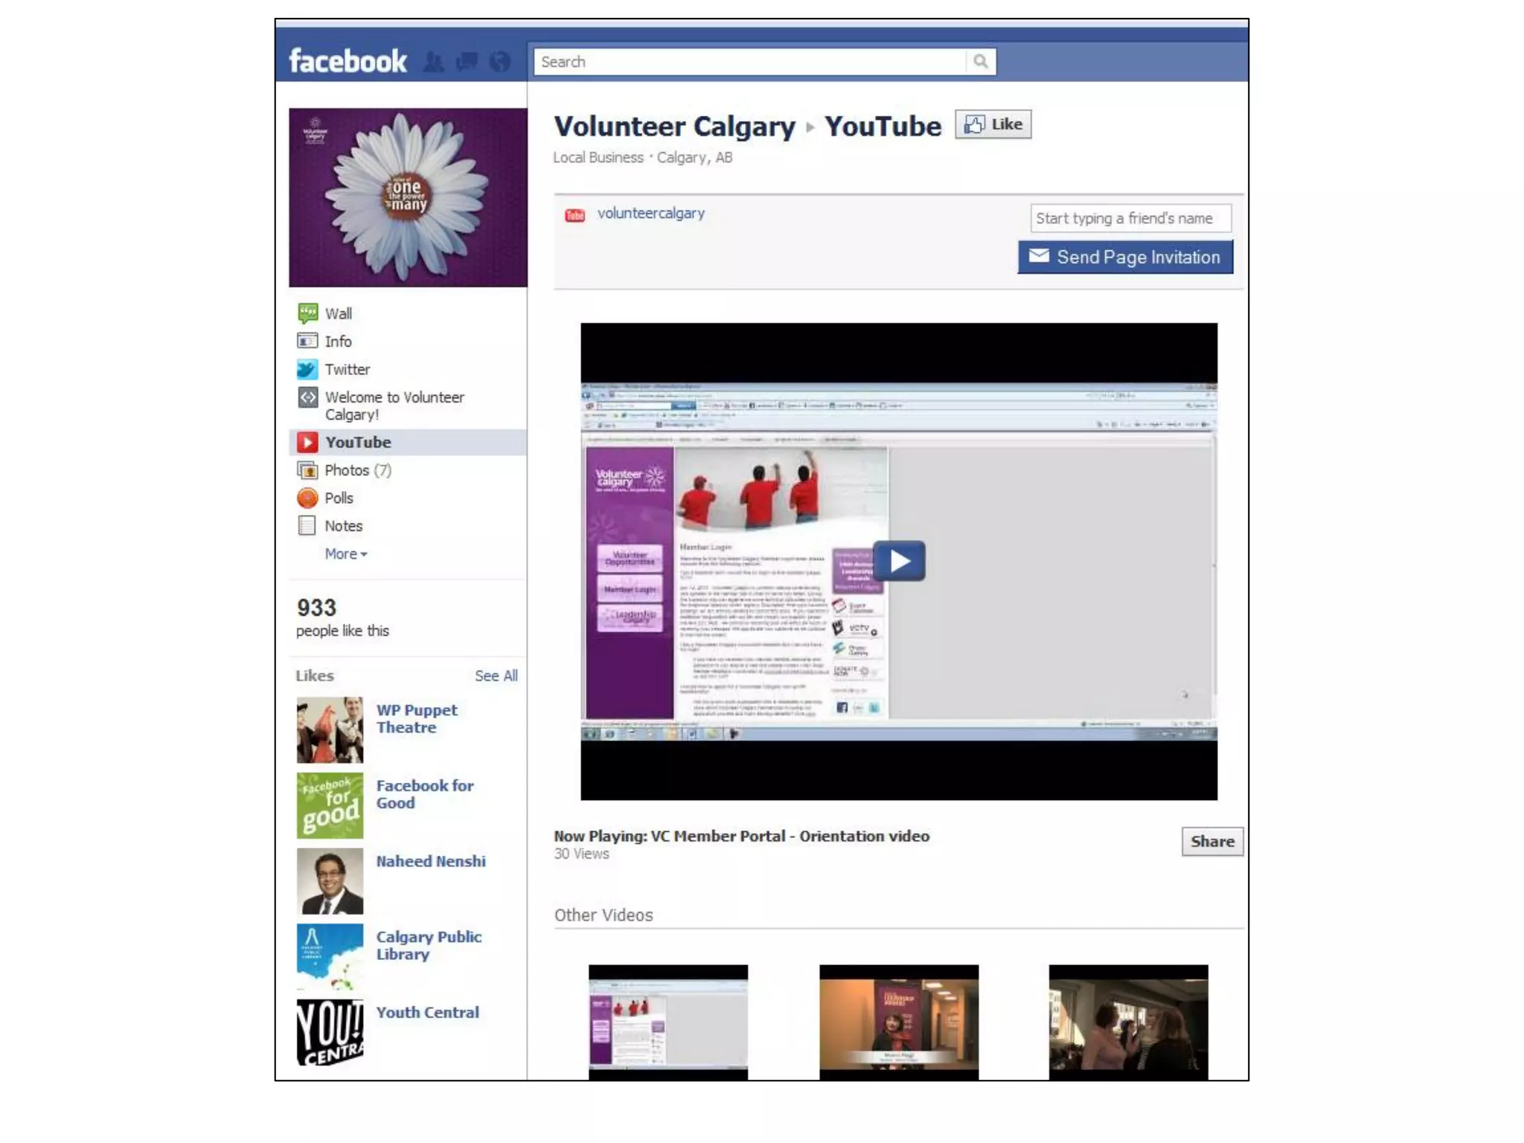Click See All next to Likes

(496, 676)
